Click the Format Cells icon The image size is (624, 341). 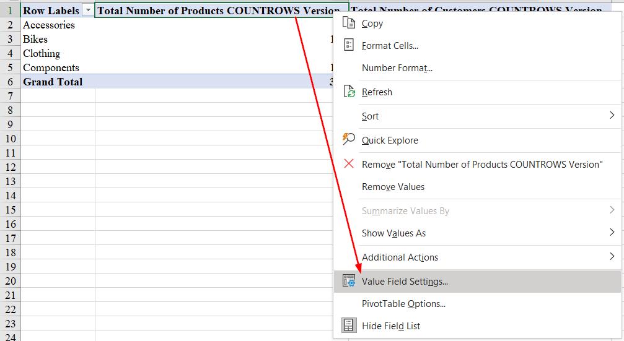tap(349, 45)
